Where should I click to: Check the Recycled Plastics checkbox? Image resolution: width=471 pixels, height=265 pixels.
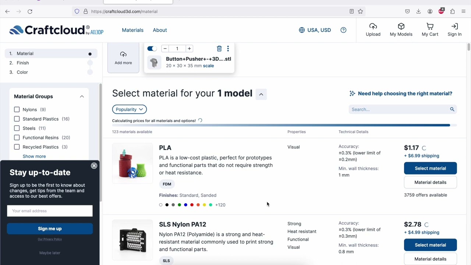17,147
